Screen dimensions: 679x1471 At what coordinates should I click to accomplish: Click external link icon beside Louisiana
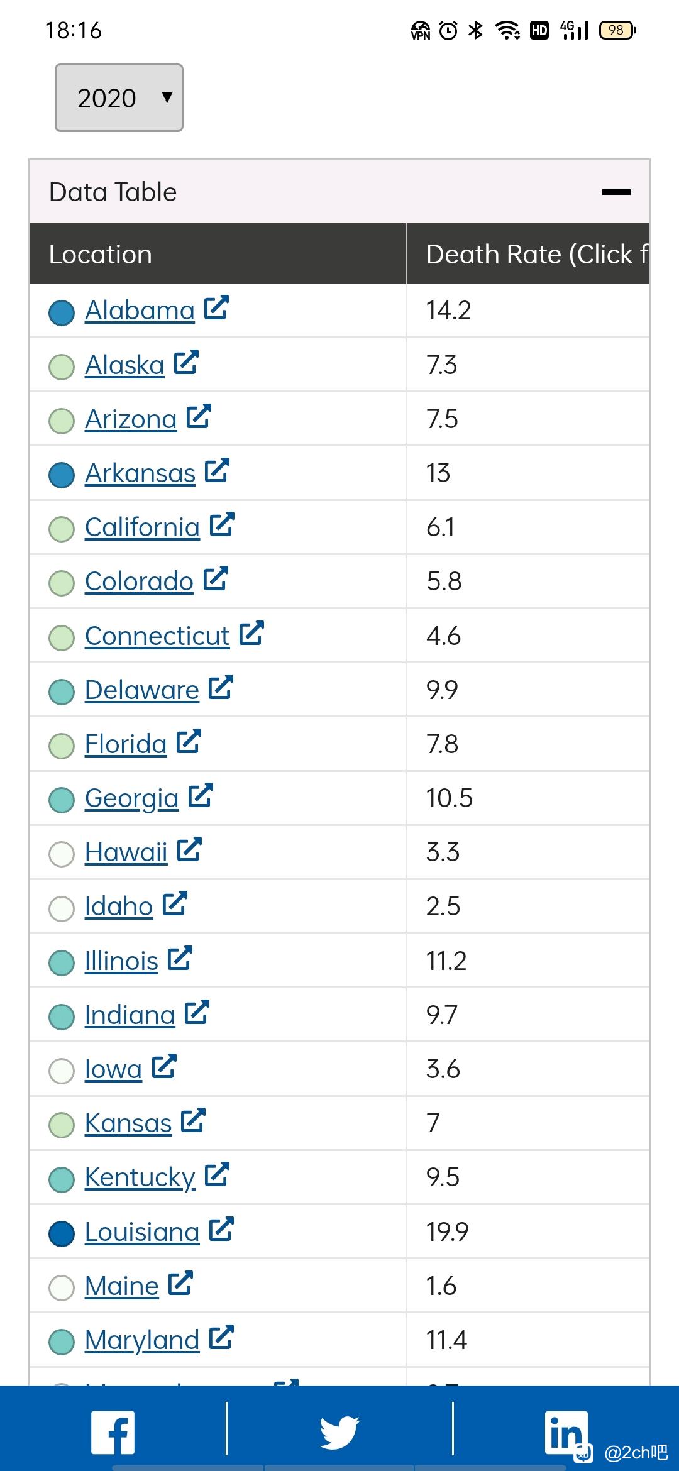(221, 1229)
